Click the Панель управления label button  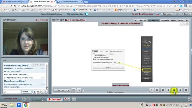pyautogui.click(x=121, y=85)
